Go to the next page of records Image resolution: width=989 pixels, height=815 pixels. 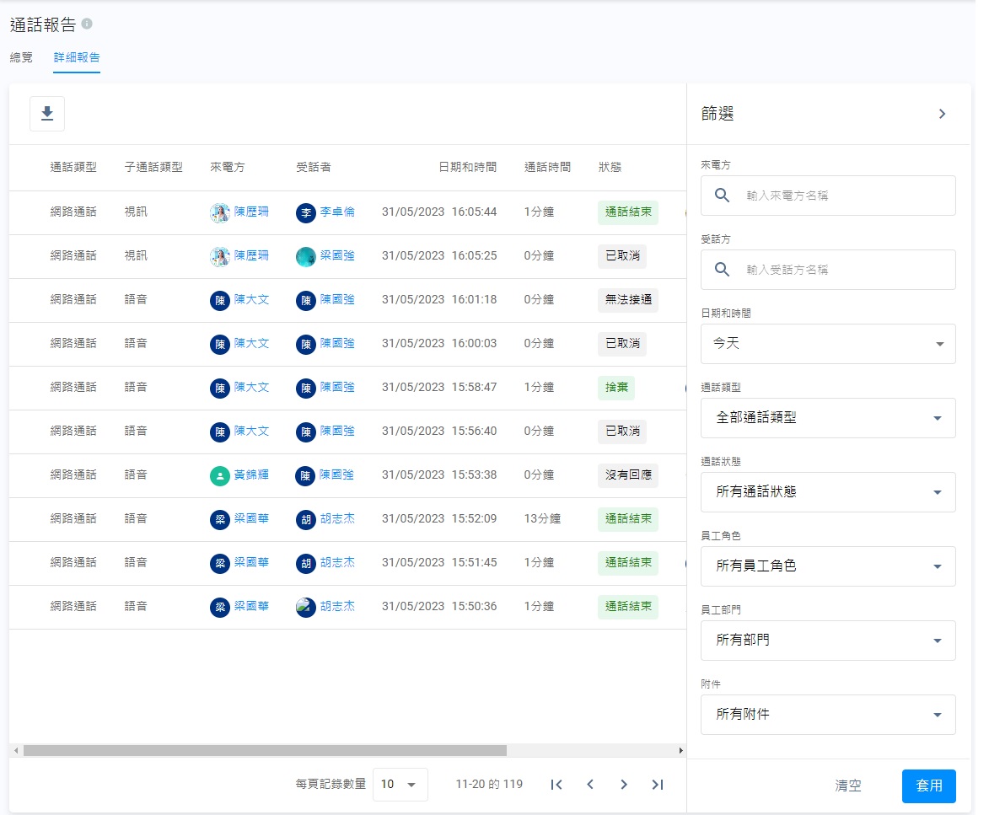(x=624, y=785)
